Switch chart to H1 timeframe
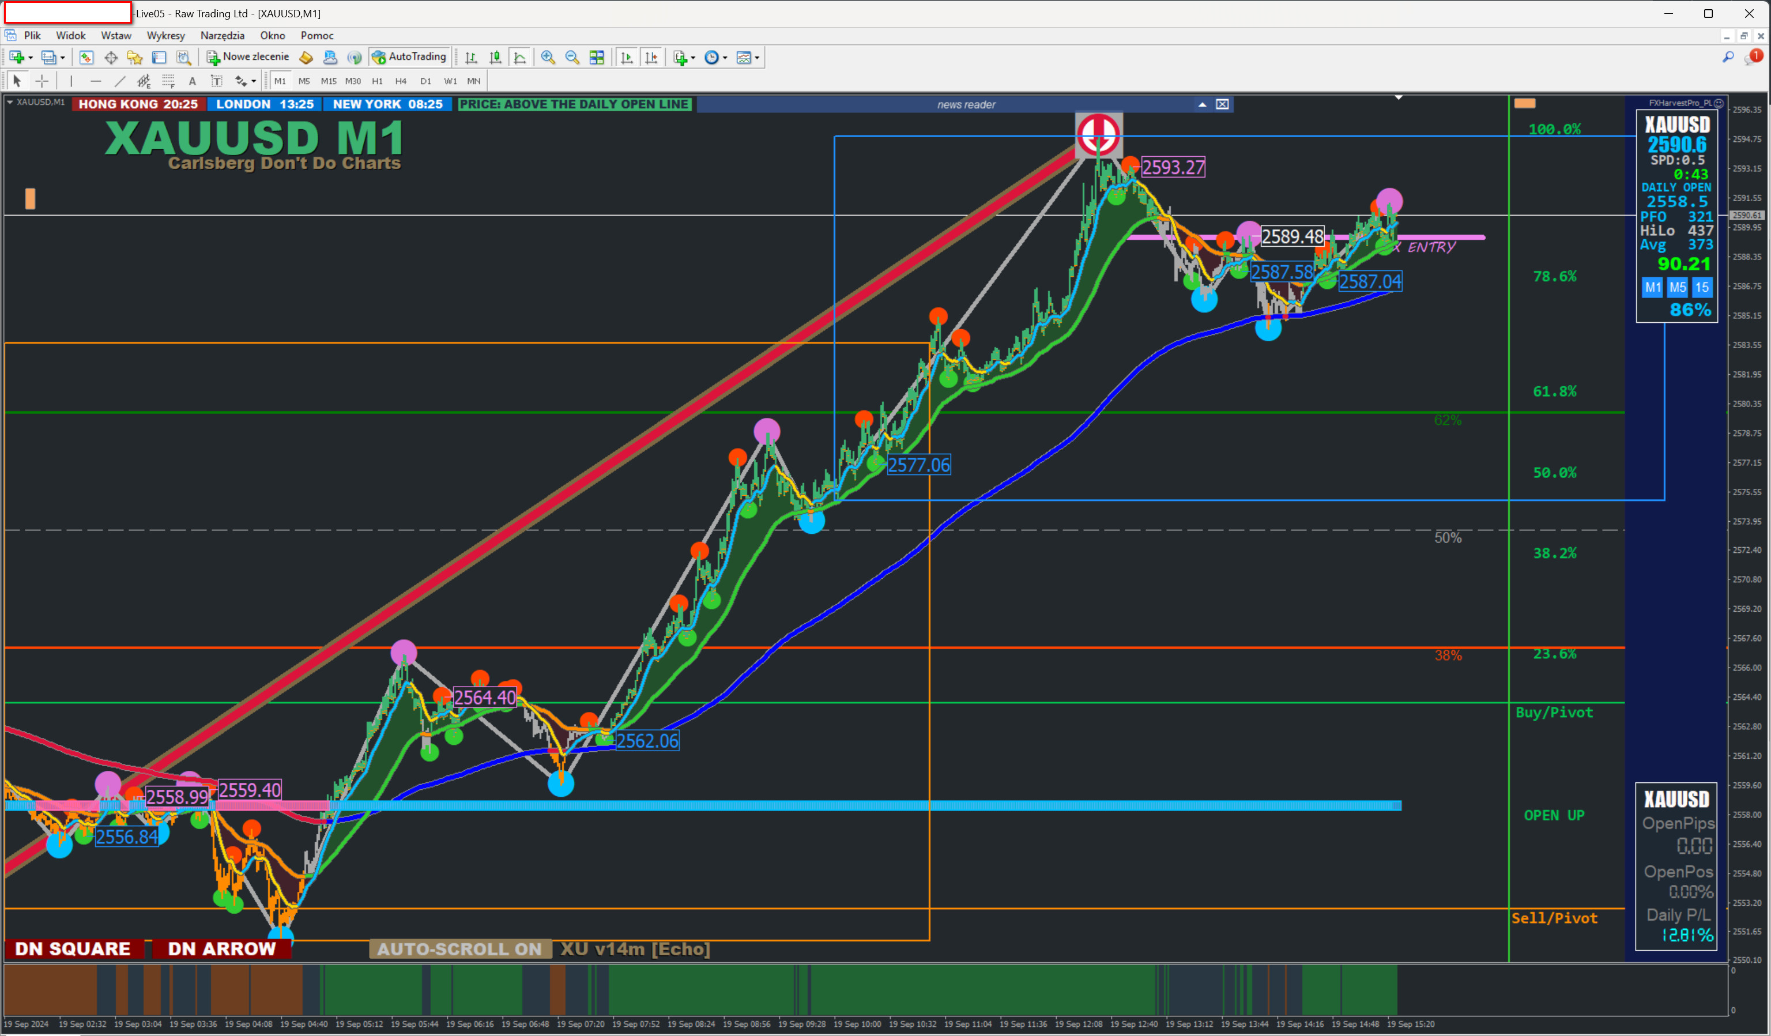The width and height of the screenshot is (1771, 1036). coord(378,81)
